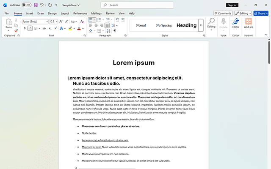Increase font size with grow-font icon
Screen dimensions: 271x169
pyautogui.click(x=61, y=22)
